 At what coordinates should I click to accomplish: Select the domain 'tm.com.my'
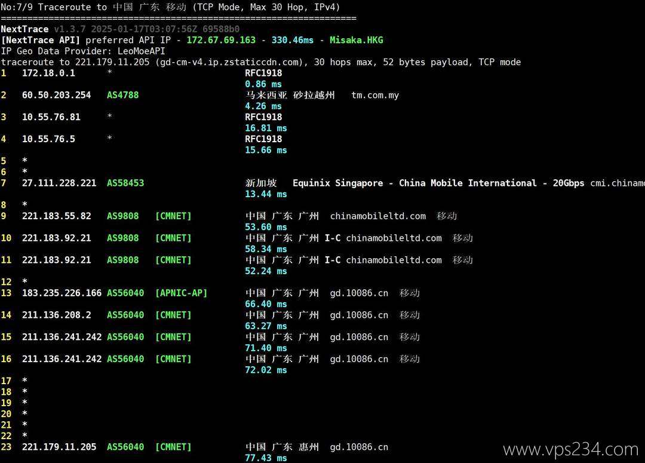(x=375, y=95)
